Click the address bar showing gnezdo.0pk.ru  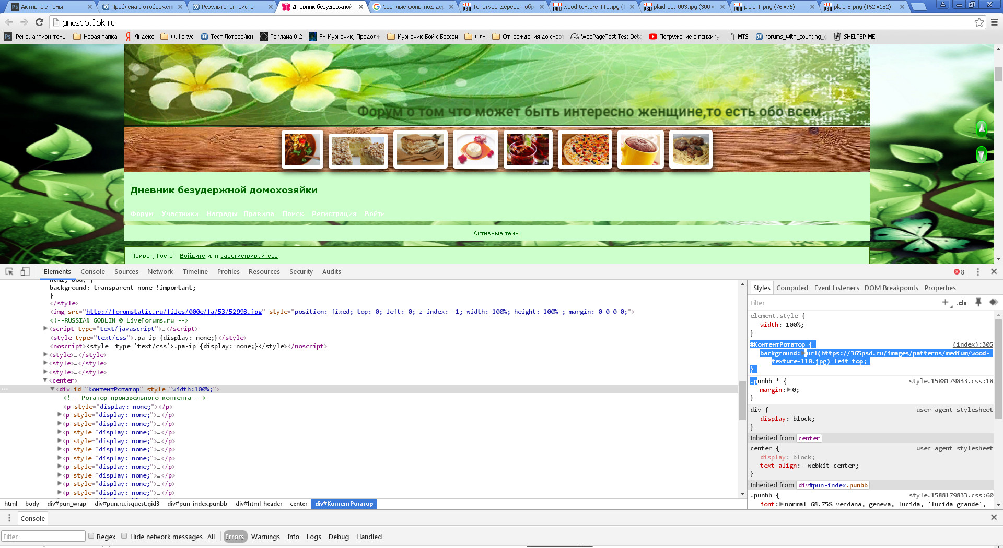tap(512, 22)
